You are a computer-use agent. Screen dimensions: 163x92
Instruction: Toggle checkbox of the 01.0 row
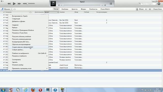pos(4,41)
